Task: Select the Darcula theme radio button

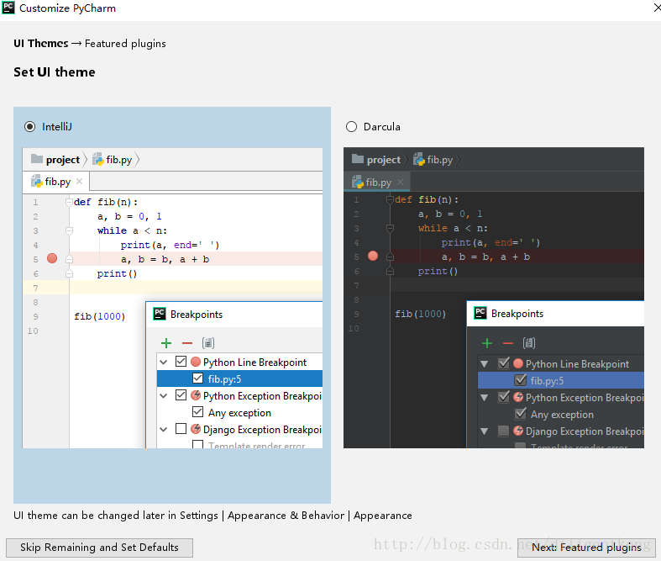Action: pyautogui.click(x=351, y=127)
